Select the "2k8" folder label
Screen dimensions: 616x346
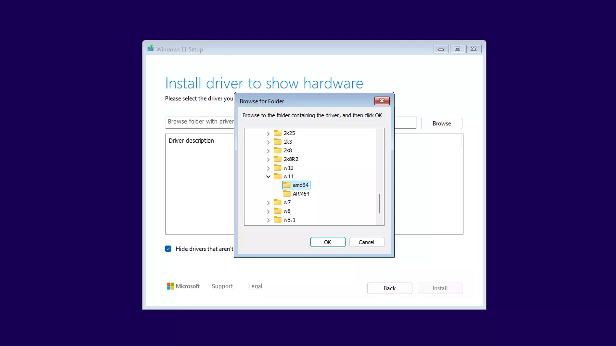click(x=288, y=150)
